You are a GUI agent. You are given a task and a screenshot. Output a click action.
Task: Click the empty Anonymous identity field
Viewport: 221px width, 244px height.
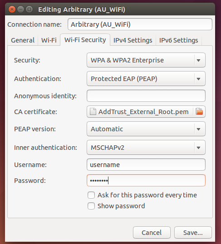[146, 96]
